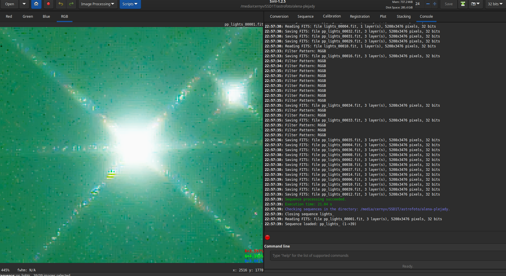The width and height of the screenshot is (506, 276).
Task: Switch to the Green channel tab
Action: (28, 16)
